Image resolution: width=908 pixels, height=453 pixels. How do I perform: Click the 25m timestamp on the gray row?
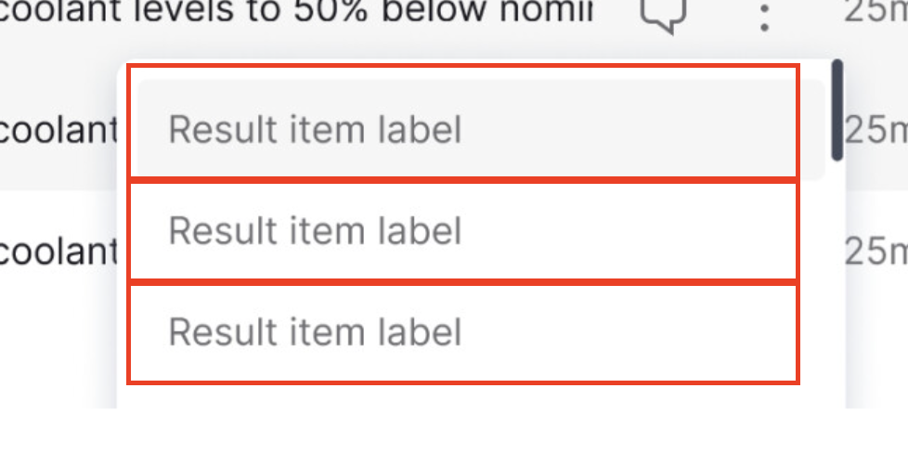click(x=876, y=130)
